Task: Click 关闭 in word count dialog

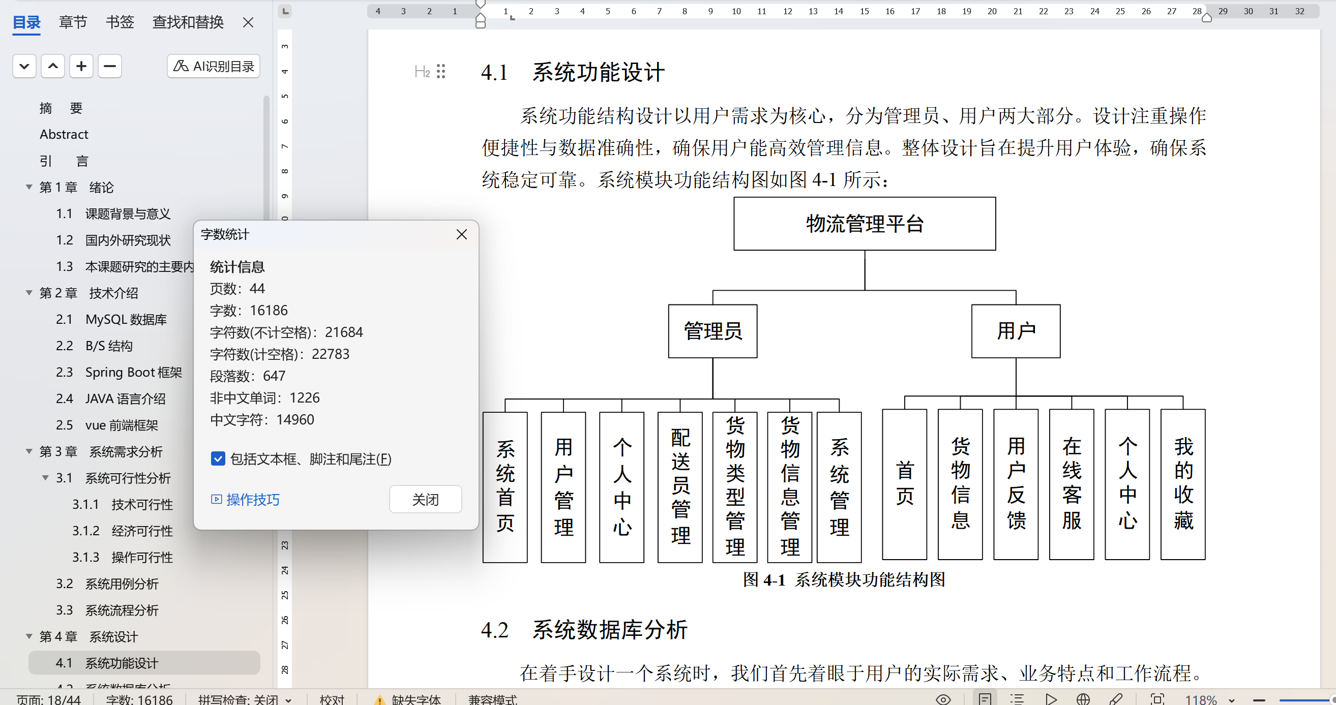Action: pyautogui.click(x=425, y=500)
